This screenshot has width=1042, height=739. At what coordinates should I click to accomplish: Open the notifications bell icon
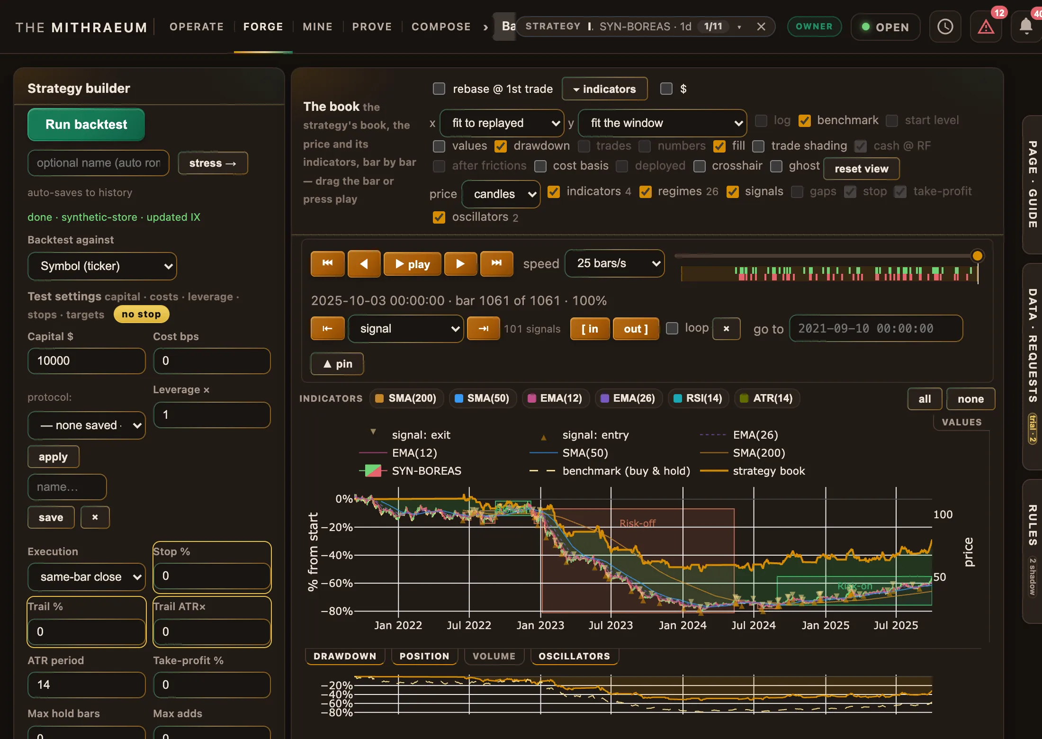pos(1026,27)
